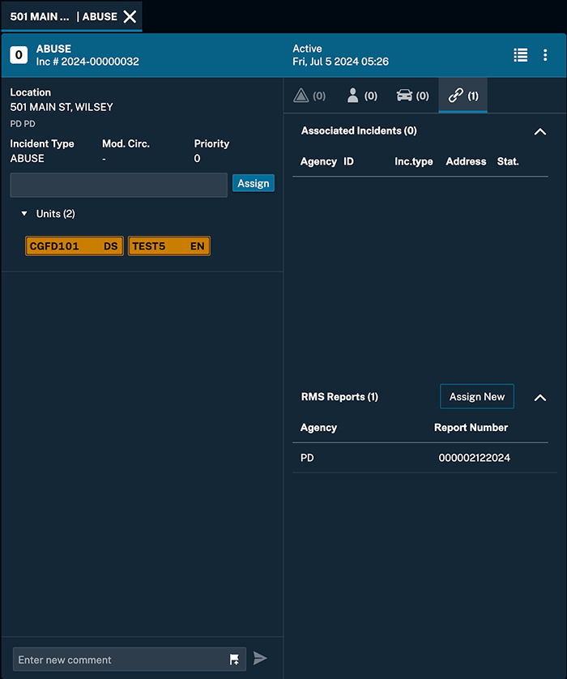Image resolution: width=567 pixels, height=679 pixels.
Task: Open the three-dot more options menu
Action: click(545, 55)
